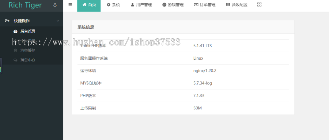329x140 pixels.
Task: Click the side handle on left edge
Action: pos(1,66)
